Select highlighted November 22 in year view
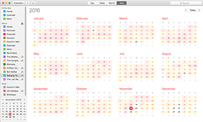 click(131, 108)
